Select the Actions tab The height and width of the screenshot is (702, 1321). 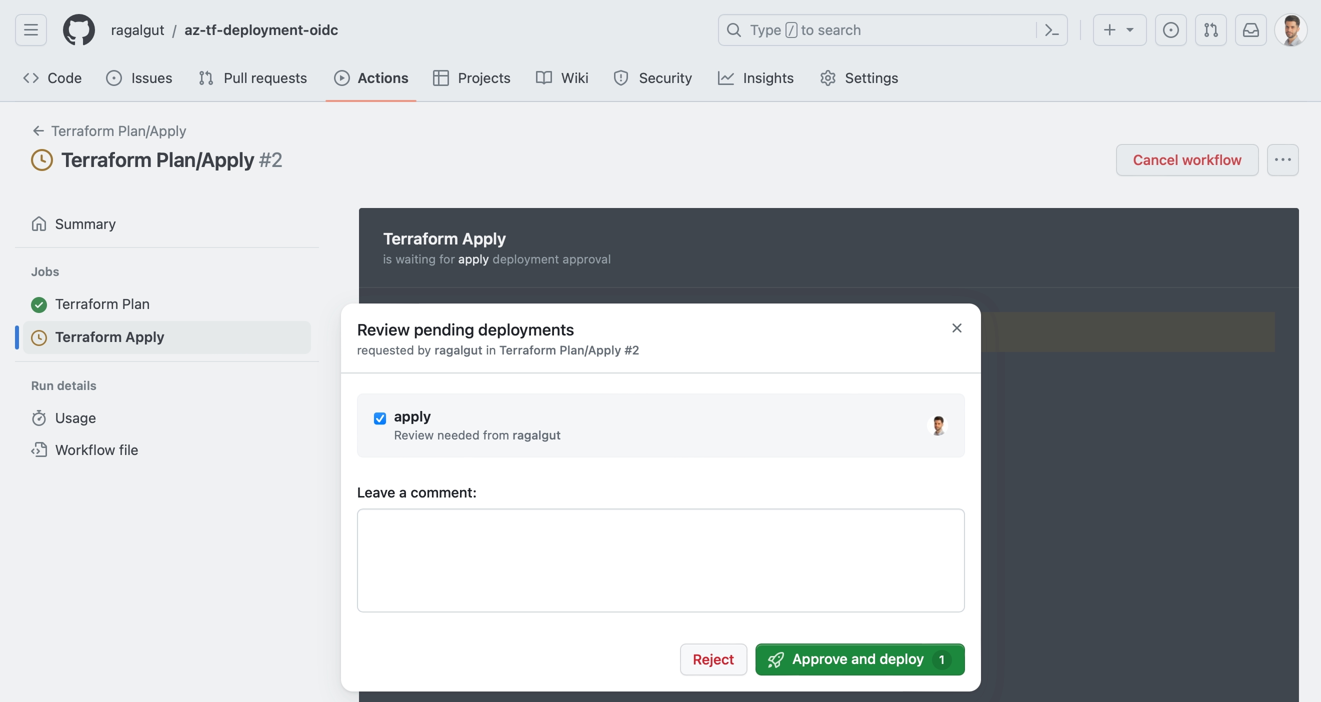pyautogui.click(x=371, y=78)
